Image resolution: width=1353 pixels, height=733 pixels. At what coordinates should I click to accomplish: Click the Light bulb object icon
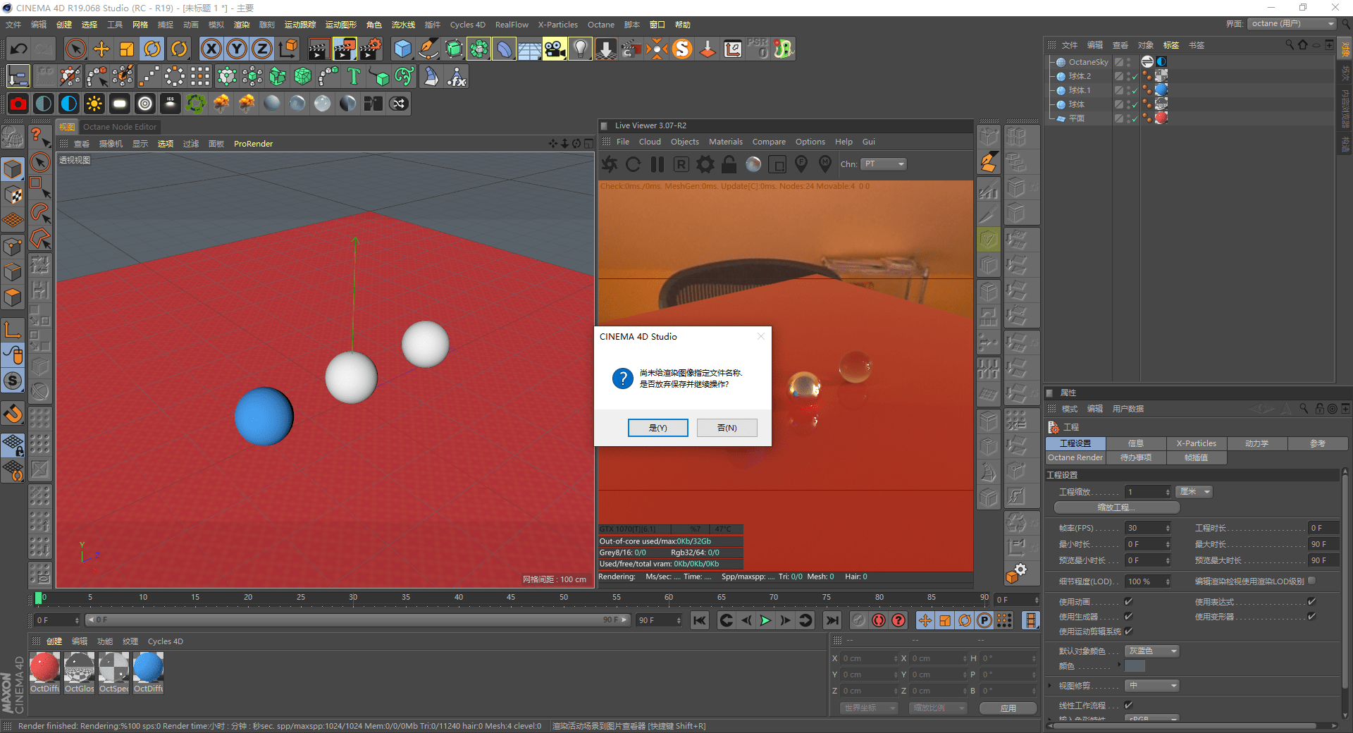580,49
